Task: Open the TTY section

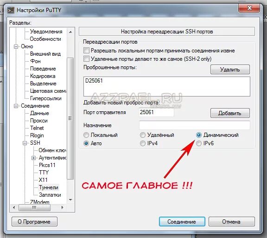Action: (x=44, y=173)
